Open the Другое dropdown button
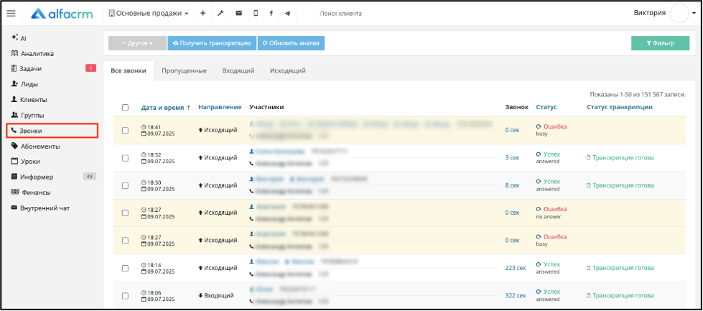Screen dimensions: 703x311 coord(137,44)
